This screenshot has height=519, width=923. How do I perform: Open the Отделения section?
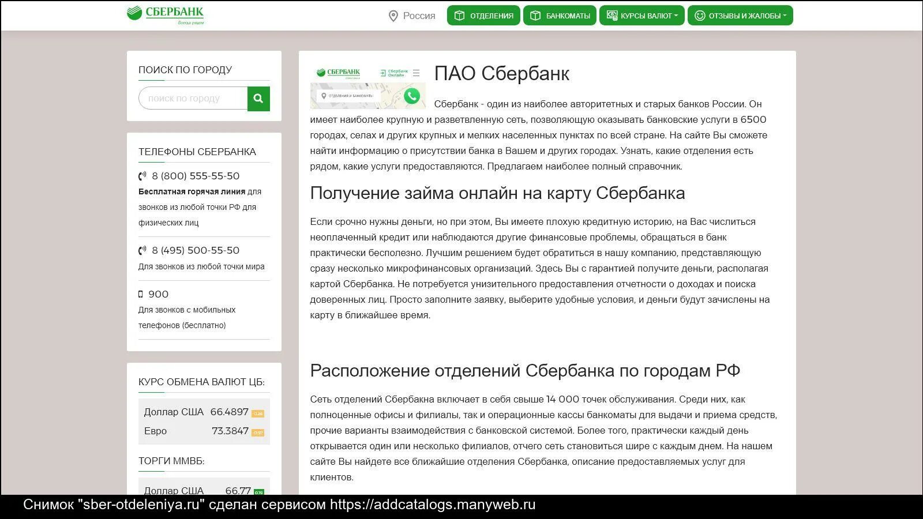[483, 16]
